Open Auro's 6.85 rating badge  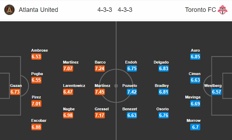tap(195, 57)
